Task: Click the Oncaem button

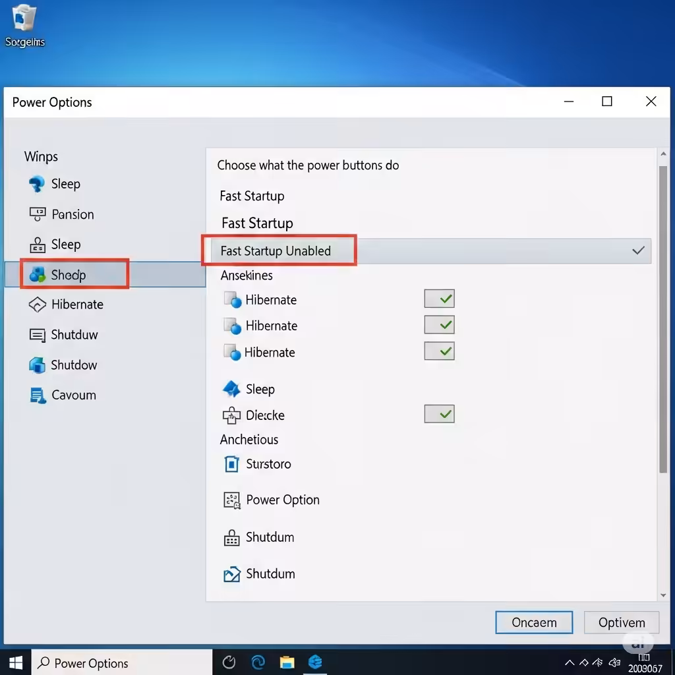Action: (x=534, y=622)
